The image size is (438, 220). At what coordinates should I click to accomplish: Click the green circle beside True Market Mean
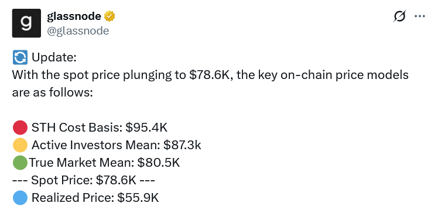pyautogui.click(x=20, y=163)
